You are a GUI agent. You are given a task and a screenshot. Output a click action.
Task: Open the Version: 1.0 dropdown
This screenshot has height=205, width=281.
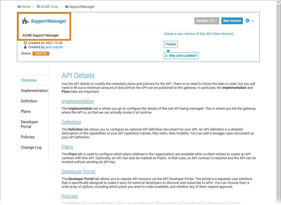tap(207, 21)
